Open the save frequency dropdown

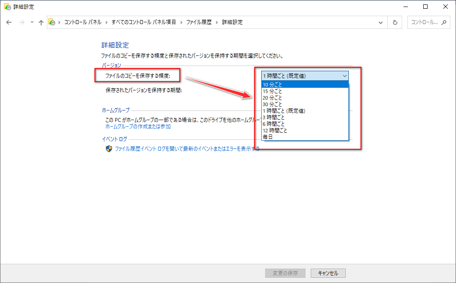[x=345, y=75]
